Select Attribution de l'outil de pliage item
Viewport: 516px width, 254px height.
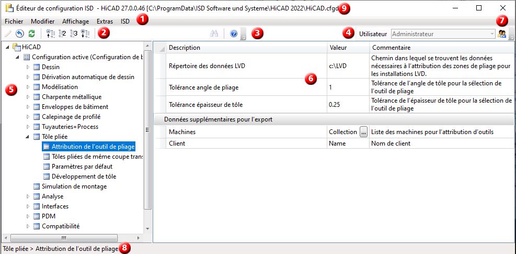tap(89, 147)
